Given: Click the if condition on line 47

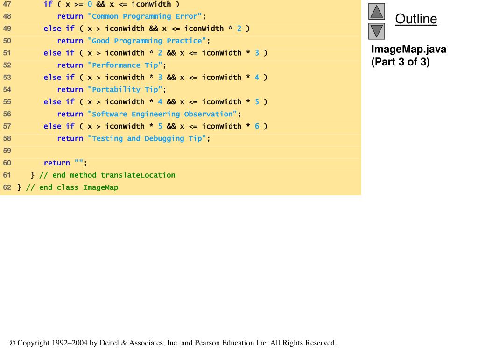Looking at the screenshot, I should [x=112, y=4].
